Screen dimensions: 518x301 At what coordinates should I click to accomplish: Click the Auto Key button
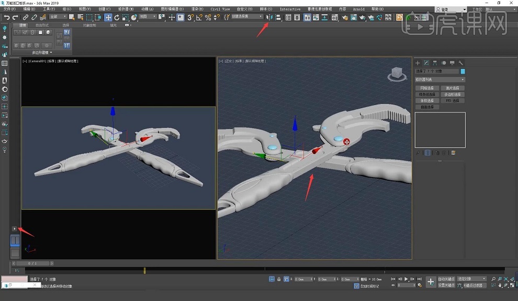click(446, 279)
